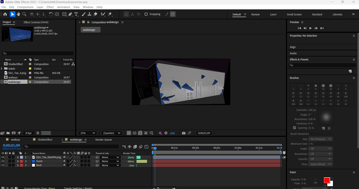Open the Region of Interest tool
Viewport: 359px width, 189px height.
click(146, 133)
